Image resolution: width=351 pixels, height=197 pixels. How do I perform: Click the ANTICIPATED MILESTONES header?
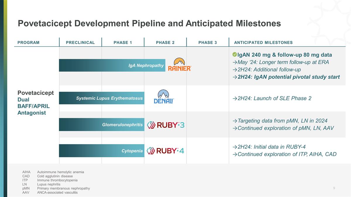pyautogui.click(x=263, y=43)
